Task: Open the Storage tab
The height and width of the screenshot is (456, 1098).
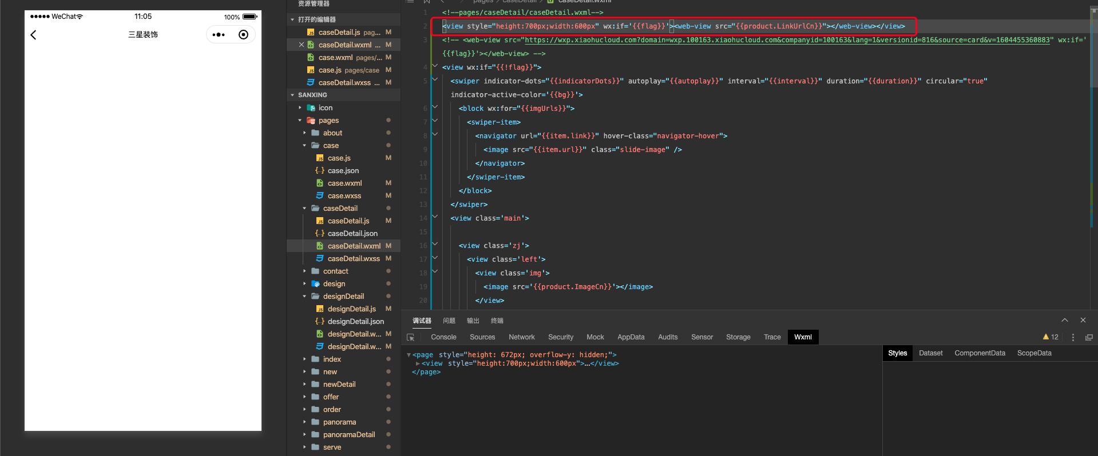Action: (738, 337)
